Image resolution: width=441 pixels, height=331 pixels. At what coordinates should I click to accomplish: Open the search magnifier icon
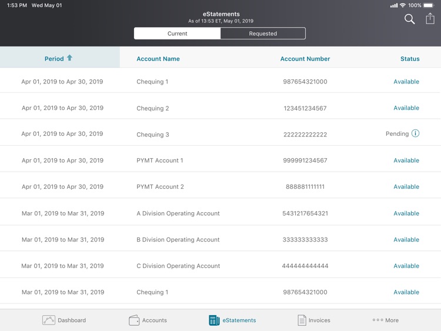tap(409, 19)
